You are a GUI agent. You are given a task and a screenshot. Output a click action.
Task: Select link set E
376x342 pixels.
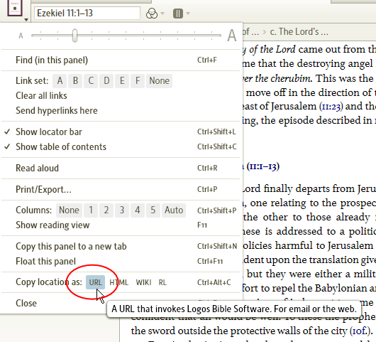(122, 81)
